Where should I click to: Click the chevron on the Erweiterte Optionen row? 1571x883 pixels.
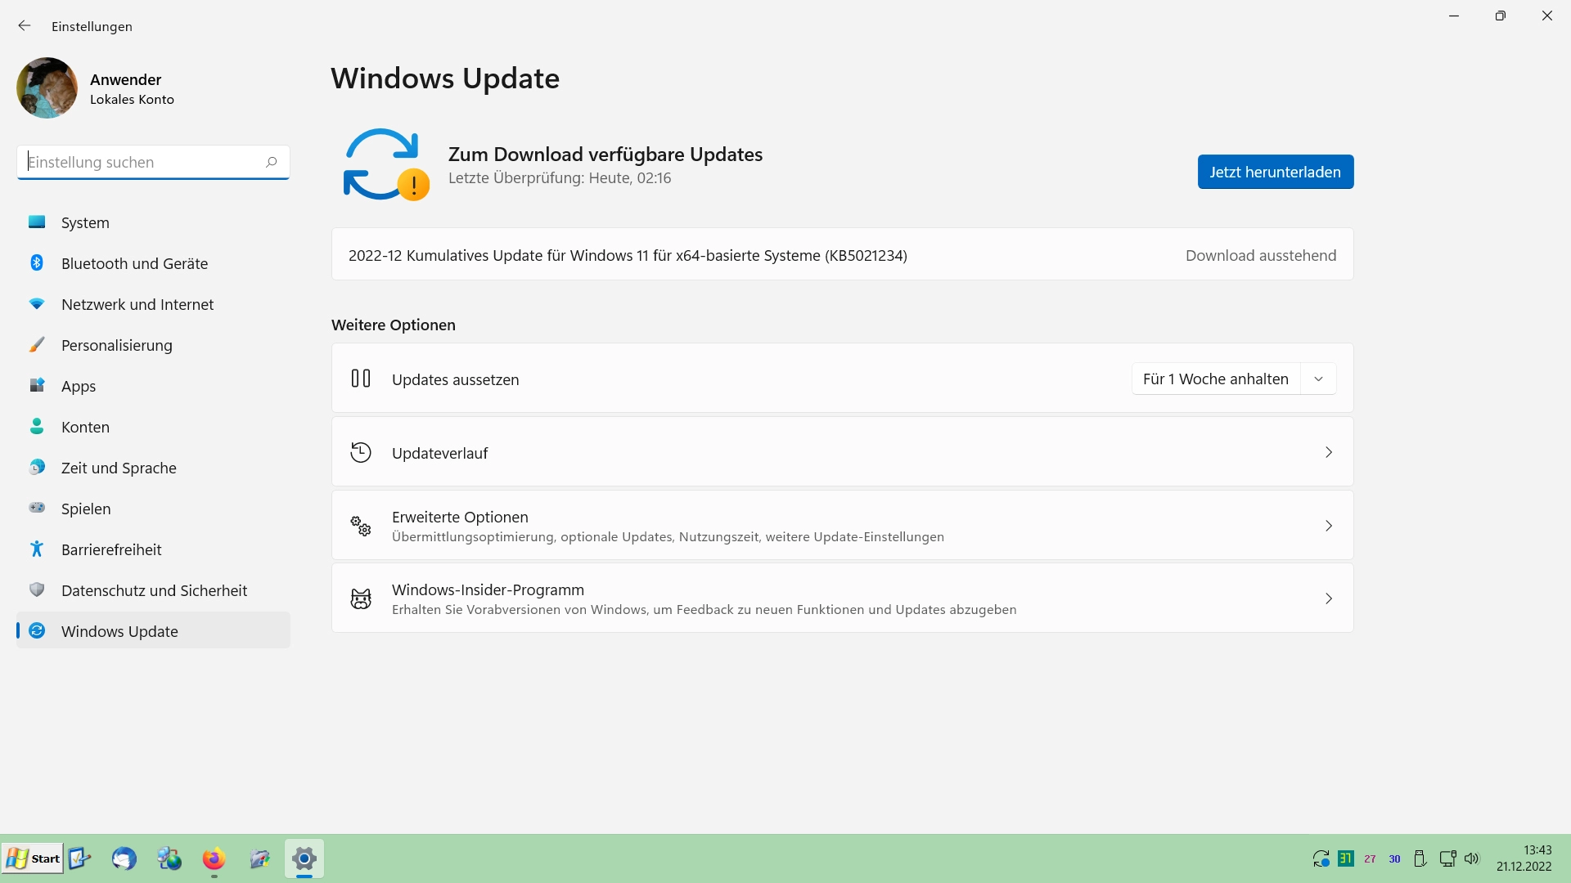point(1329,526)
